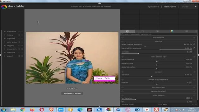Expand the local contrast module header
The height and width of the screenshot is (112, 199).
[x=158, y=38]
